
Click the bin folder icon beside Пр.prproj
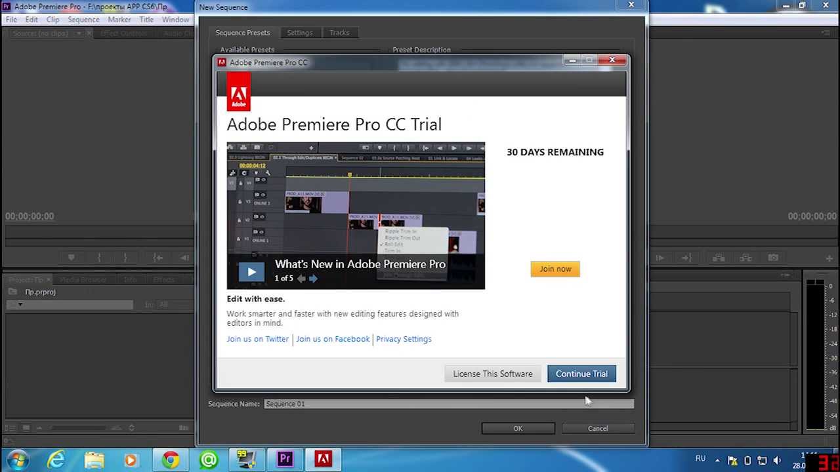pyautogui.click(x=12, y=292)
